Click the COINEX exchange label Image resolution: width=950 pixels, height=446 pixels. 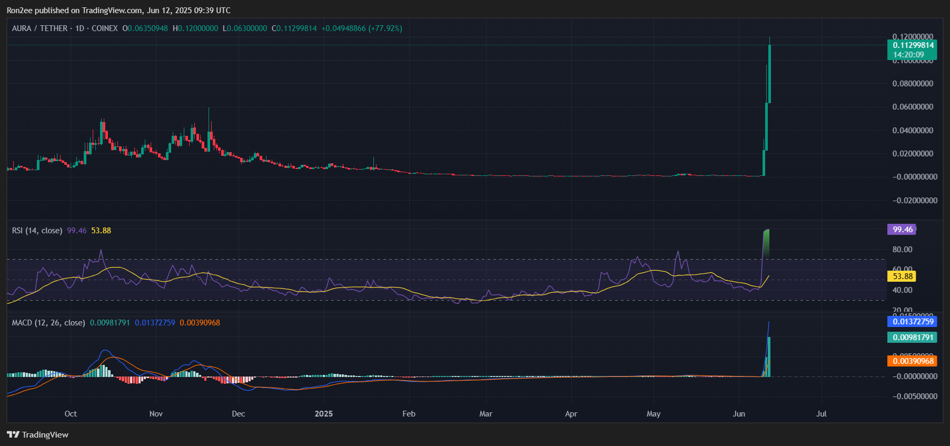(x=104, y=28)
